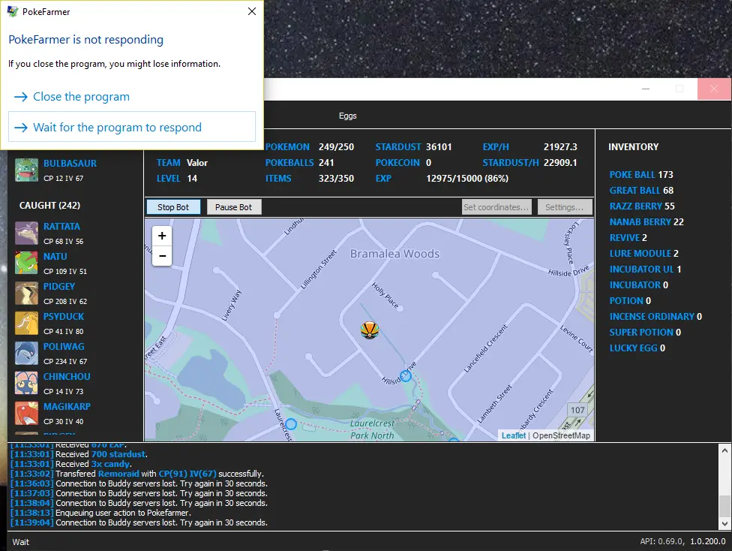Select the Rattata sprite thumbnail

(x=26, y=233)
